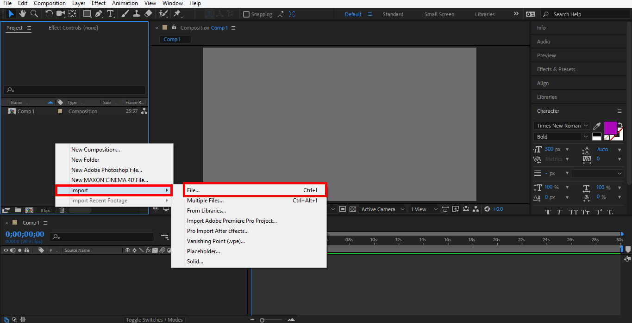Screen dimensions: 632x323
Task: Toggle the Transparency Grid in viewer
Action: (x=352, y=209)
